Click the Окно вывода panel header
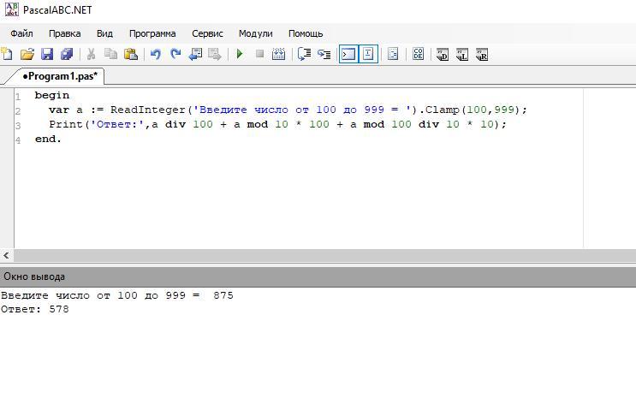This screenshot has height=398, width=636. (x=318, y=276)
